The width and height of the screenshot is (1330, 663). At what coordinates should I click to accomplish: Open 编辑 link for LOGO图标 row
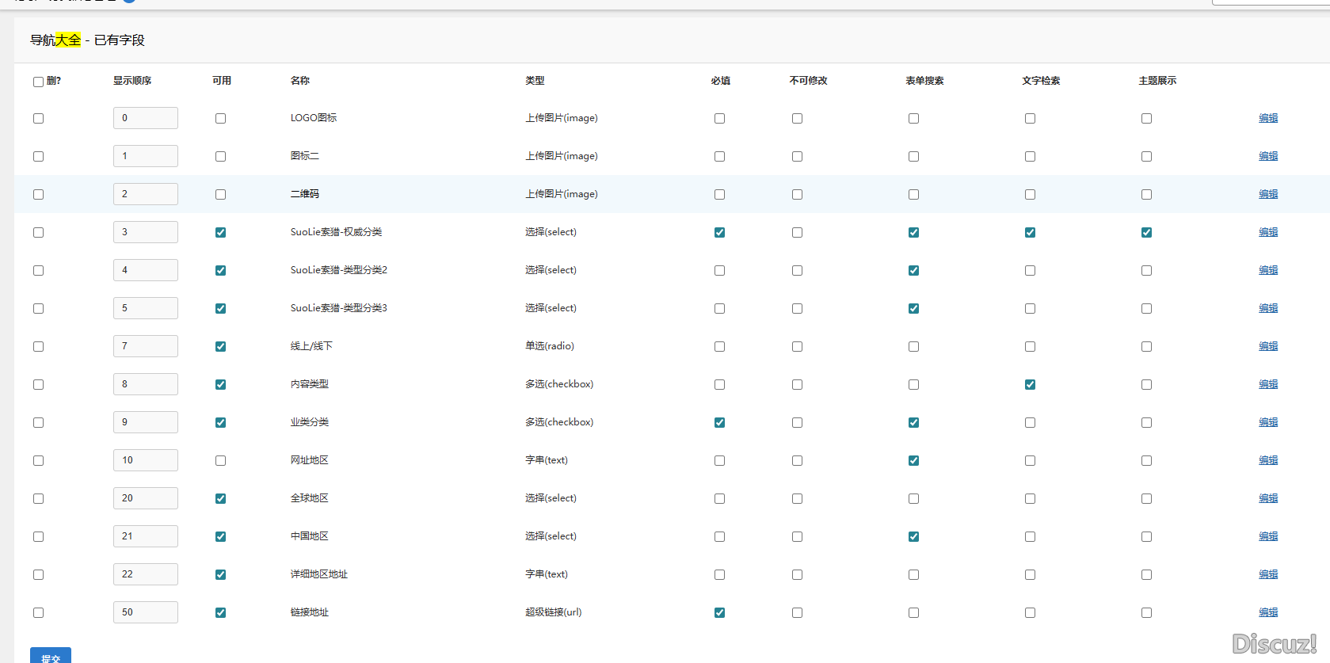[1267, 118]
